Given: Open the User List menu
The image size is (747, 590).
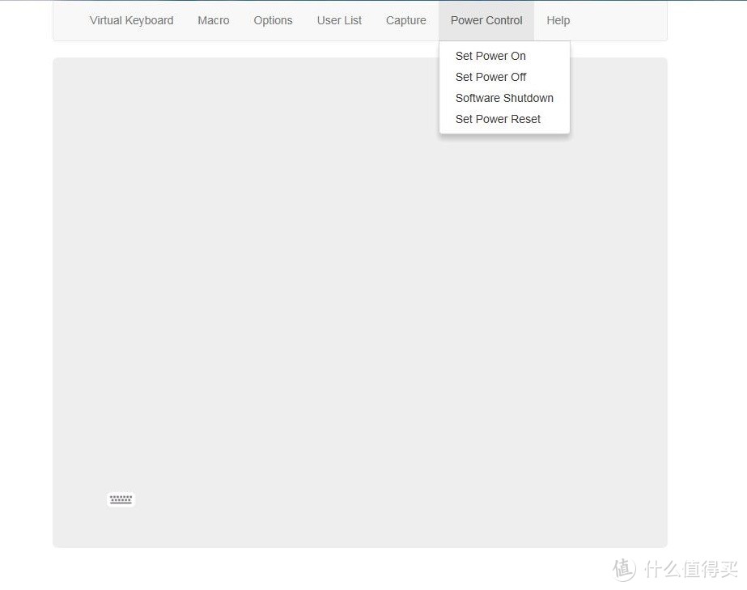Looking at the screenshot, I should [339, 20].
